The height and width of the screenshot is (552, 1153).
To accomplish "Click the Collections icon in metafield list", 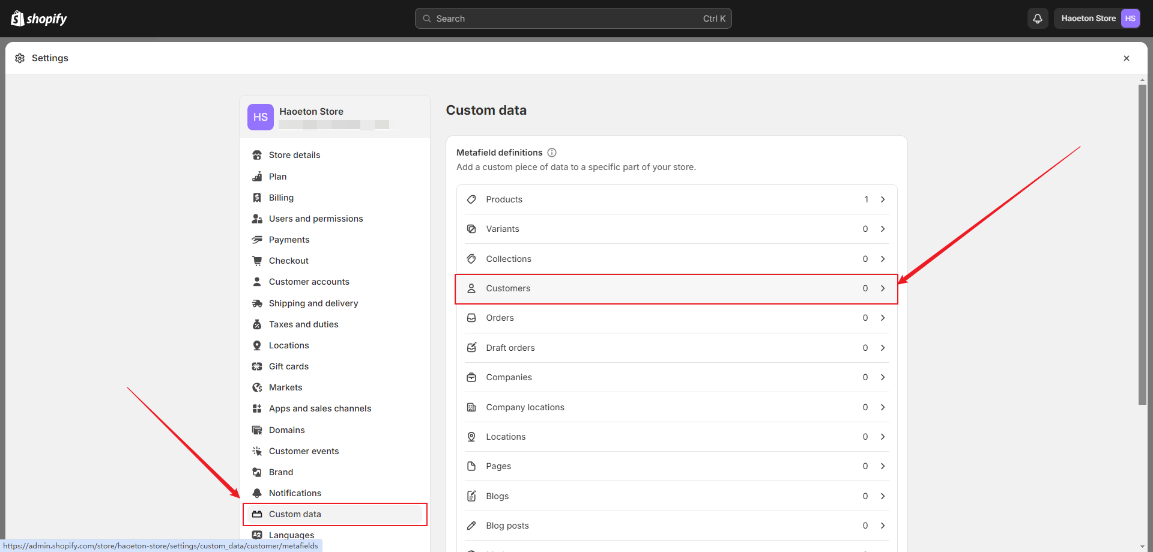I will [x=471, y=259].
